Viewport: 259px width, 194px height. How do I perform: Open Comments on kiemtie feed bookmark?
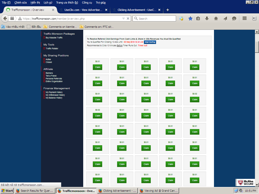click(60, 27)
